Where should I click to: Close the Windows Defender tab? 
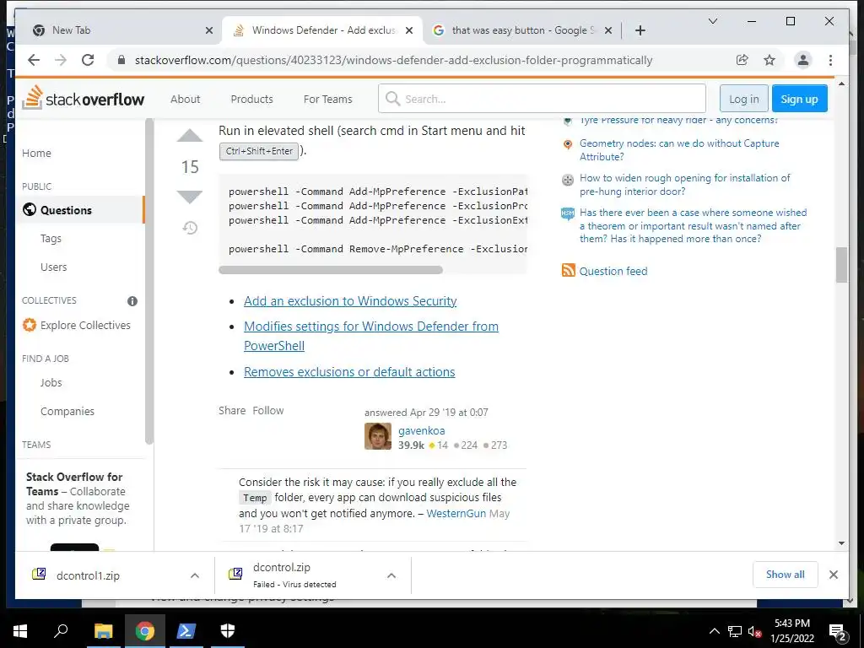[409, 30]
